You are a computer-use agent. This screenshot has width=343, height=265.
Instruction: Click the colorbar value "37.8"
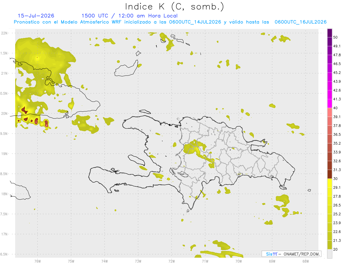tap(337, 126)
